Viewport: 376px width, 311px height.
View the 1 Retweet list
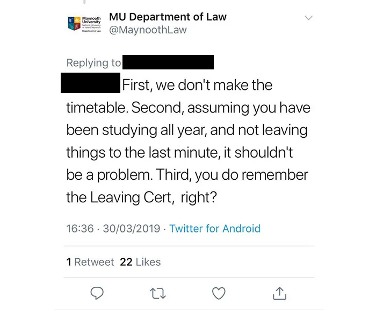click(x=90, y=262)
